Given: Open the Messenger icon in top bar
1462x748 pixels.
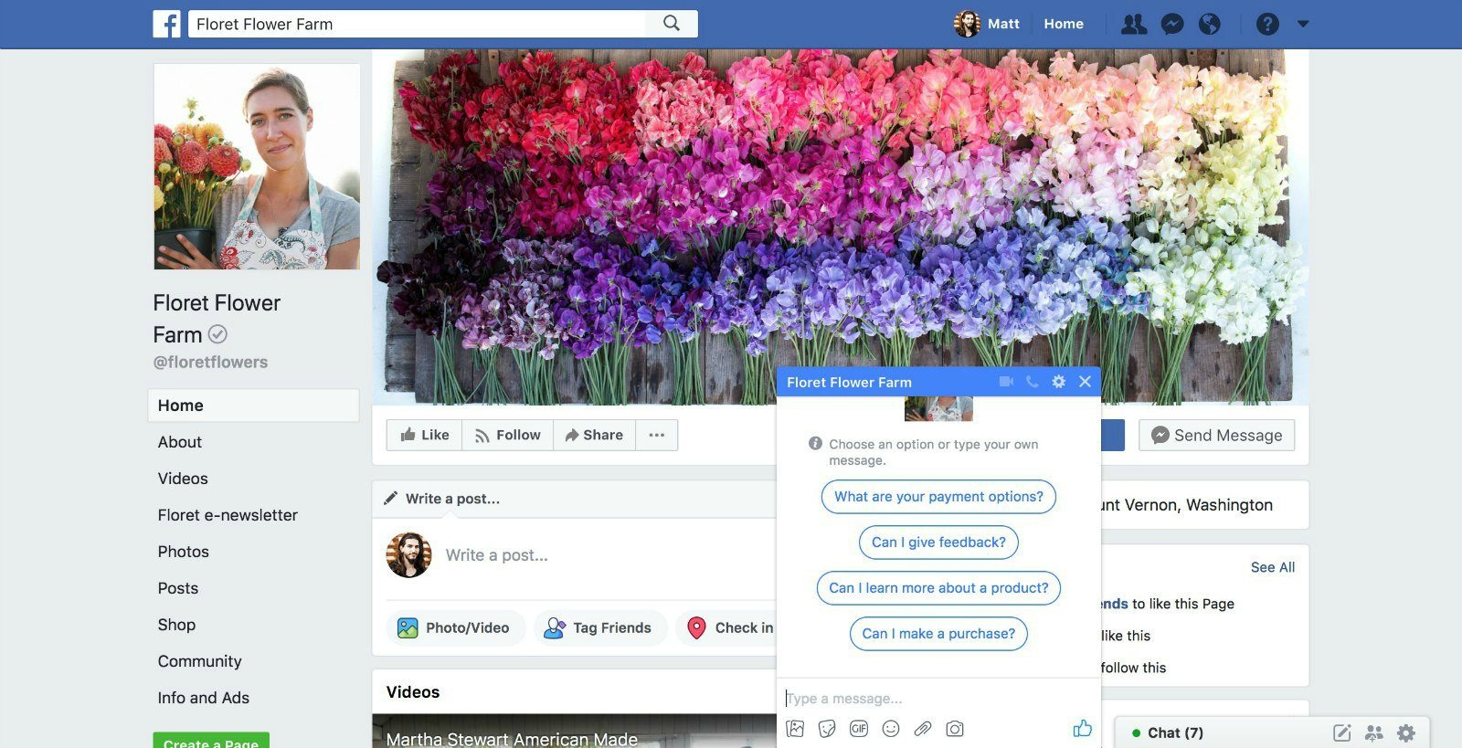Looking at the screenshot, I should coord(1172,25).
